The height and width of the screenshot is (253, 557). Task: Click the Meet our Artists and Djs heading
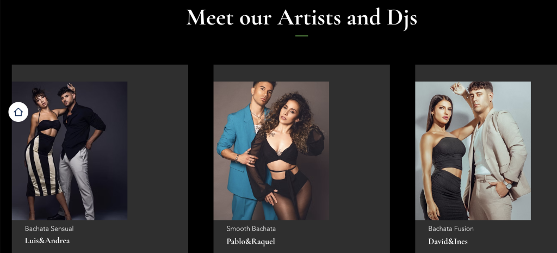click(301, 18)
